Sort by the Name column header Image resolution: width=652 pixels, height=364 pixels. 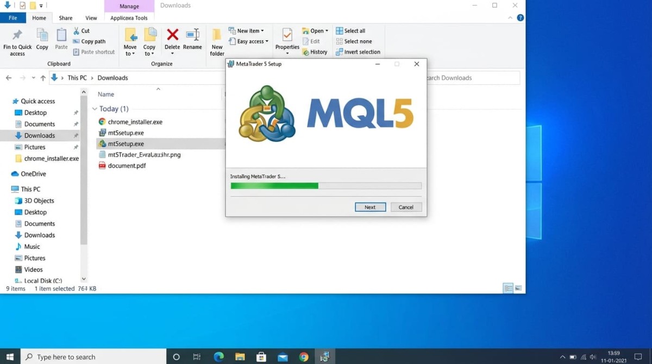106,95
